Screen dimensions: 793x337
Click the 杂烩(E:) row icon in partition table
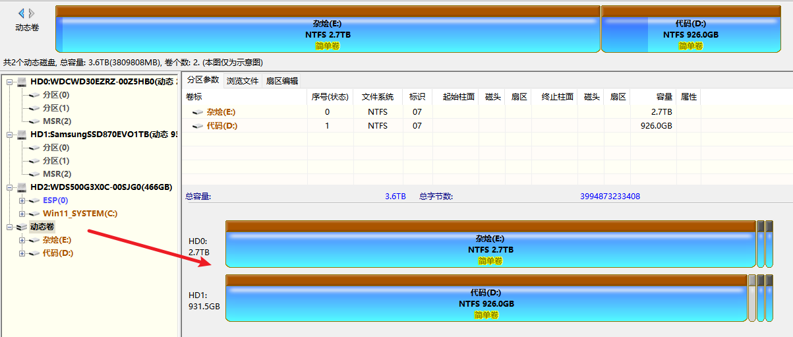tap(198, 112)
